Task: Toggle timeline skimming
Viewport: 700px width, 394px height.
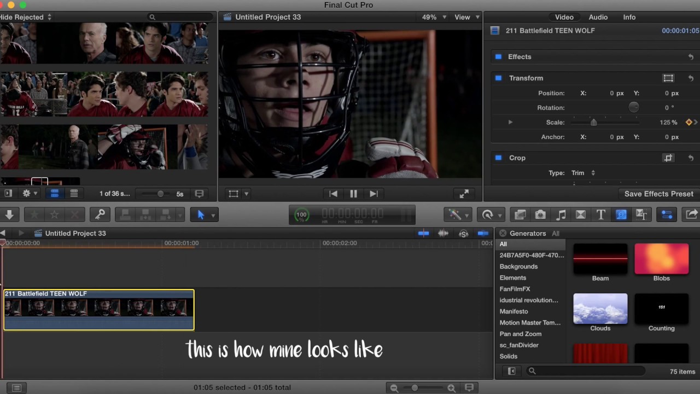Action: click(423, 234)
